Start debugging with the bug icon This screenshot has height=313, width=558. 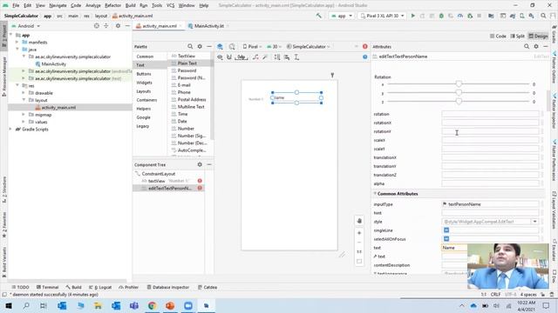point(441,16)
